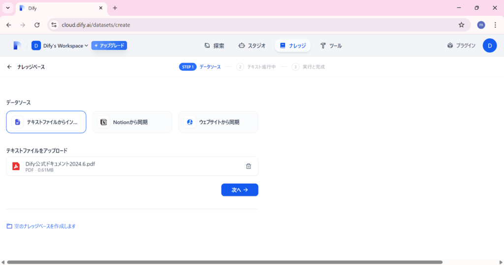Click the scrollbar left arrow

coord(3,263)
